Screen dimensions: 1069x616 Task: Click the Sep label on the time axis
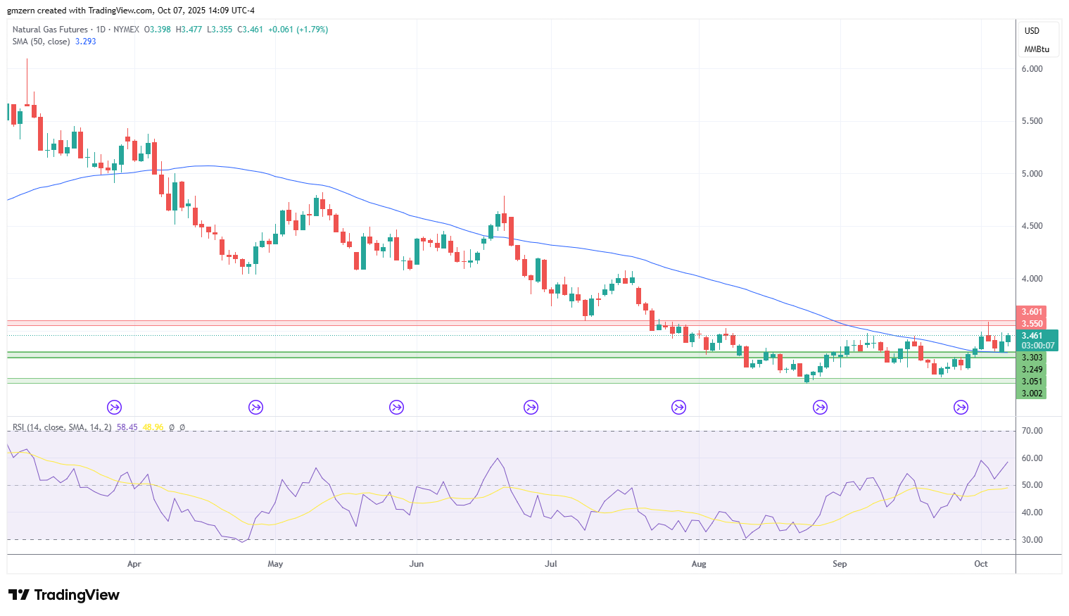(x=839, y=564)
